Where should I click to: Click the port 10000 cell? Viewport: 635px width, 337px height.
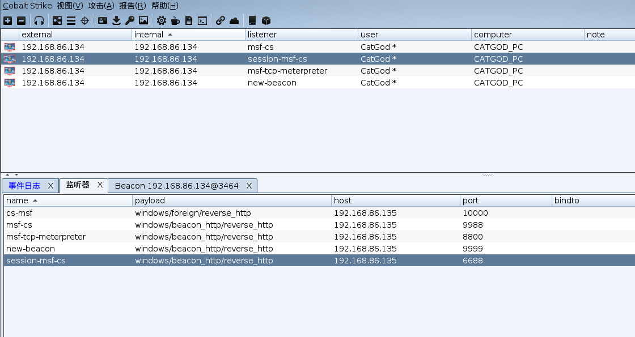tap(476, 213)
